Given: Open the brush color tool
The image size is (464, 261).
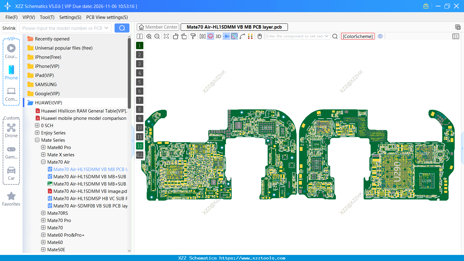Looking at the screenshot, I should point(193,36).
